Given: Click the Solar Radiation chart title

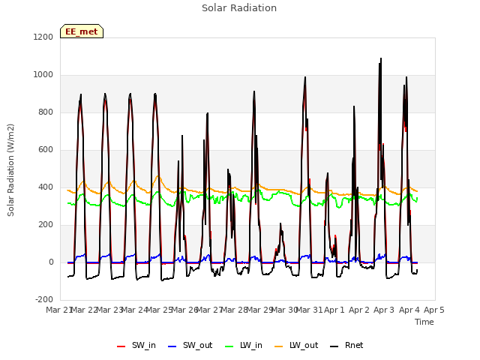Looking at the screenshot, I should point(239,8).
